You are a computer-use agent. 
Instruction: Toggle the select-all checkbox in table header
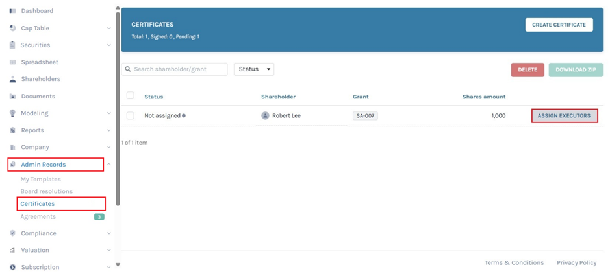coord(131,96)
